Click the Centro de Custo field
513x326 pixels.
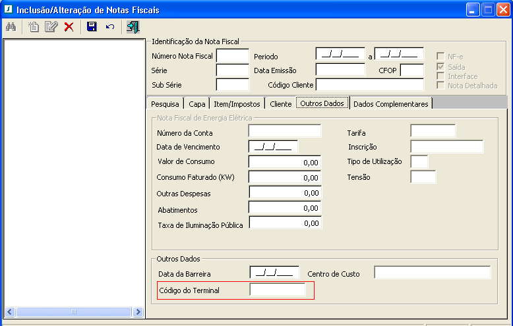tap(432, 273)
